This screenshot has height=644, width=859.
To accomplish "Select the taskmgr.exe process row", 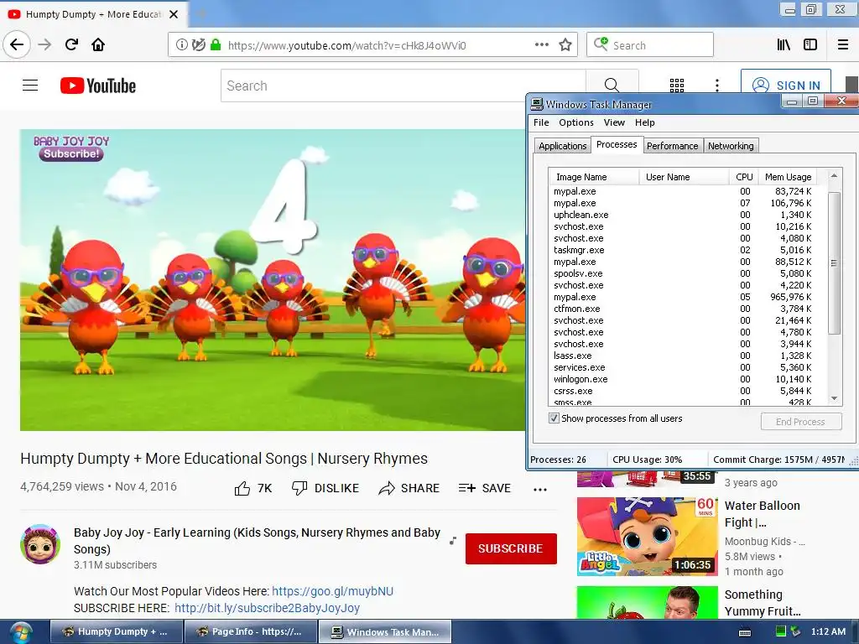I will point(683,250).
